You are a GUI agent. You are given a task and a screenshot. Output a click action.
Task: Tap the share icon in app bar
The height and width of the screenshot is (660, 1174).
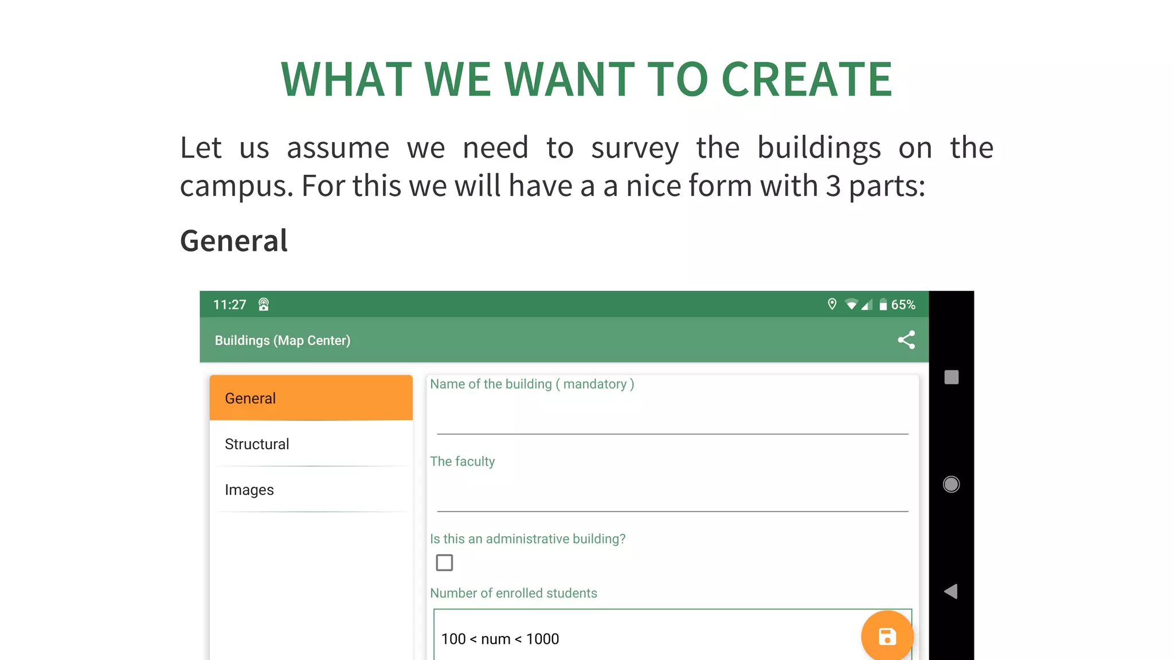906,340
